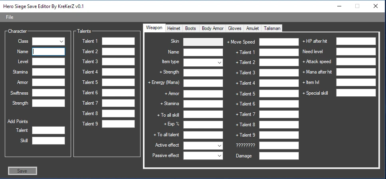The width and height of the screenshot is (386, 179).
Task: Click the + Strength weapon field
Action: click(x=203, y=73)
